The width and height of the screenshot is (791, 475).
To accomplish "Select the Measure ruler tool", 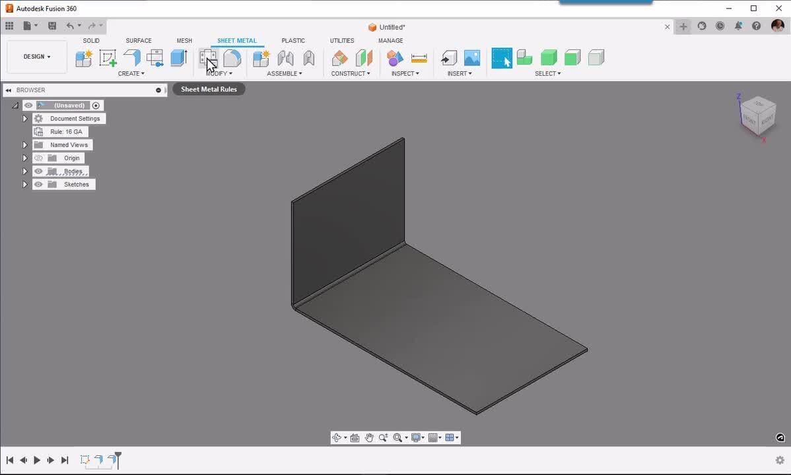I will tap(419, 59).
